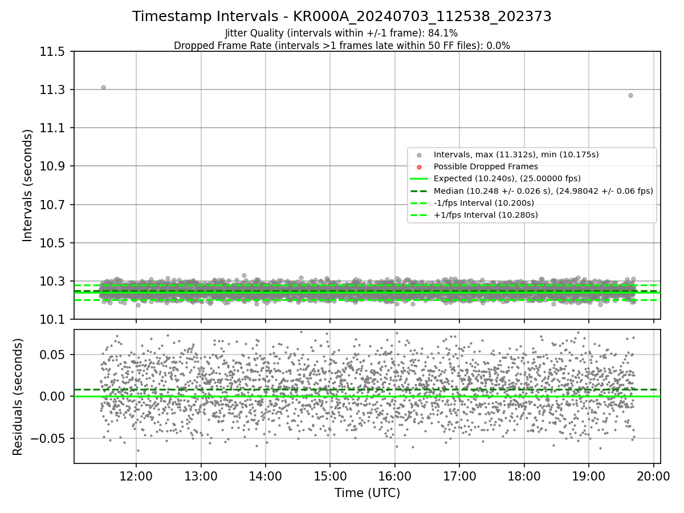Click the legend entry 'Possible Dropped Frames'
This screenshot has height=513, width=684.
tap(486, 166)
